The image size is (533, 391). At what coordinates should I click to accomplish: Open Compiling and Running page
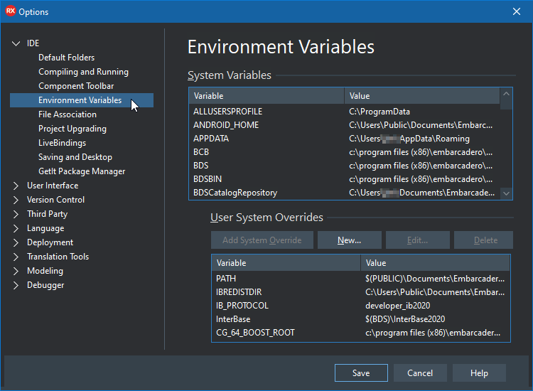pos(83,72)
